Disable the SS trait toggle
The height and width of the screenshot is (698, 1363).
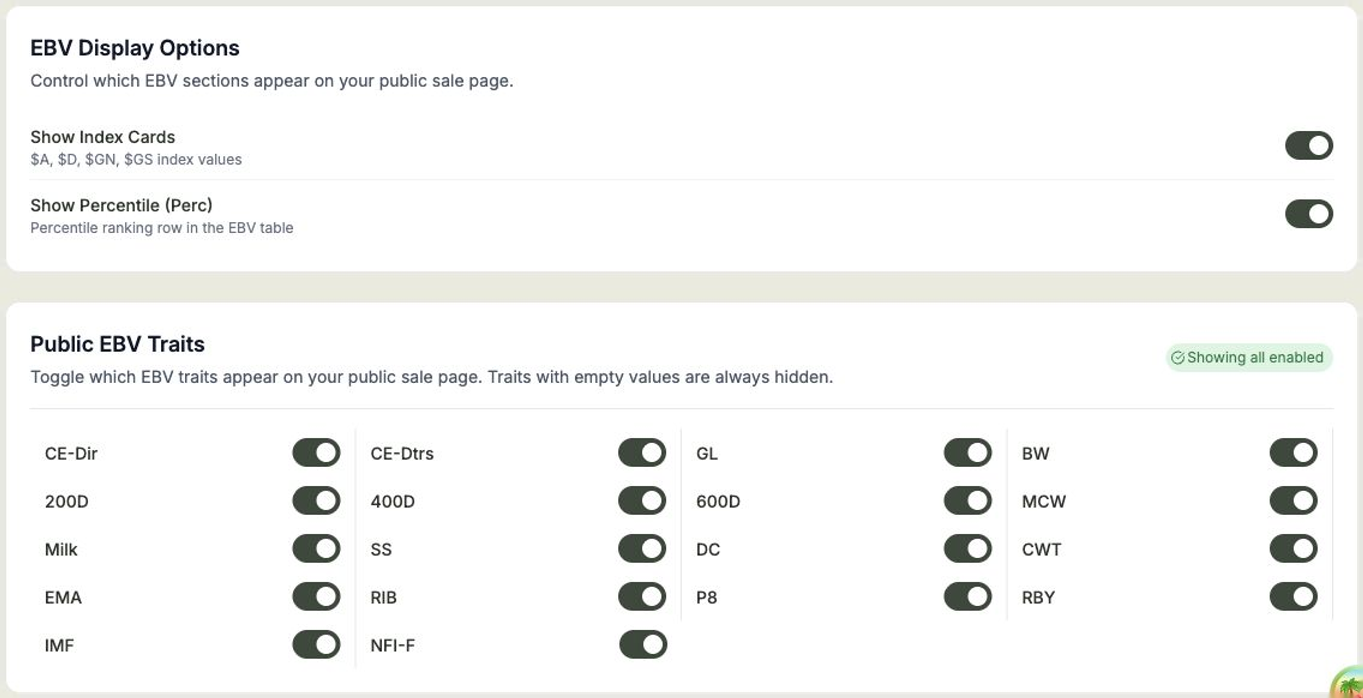click(x=642, y=549)
